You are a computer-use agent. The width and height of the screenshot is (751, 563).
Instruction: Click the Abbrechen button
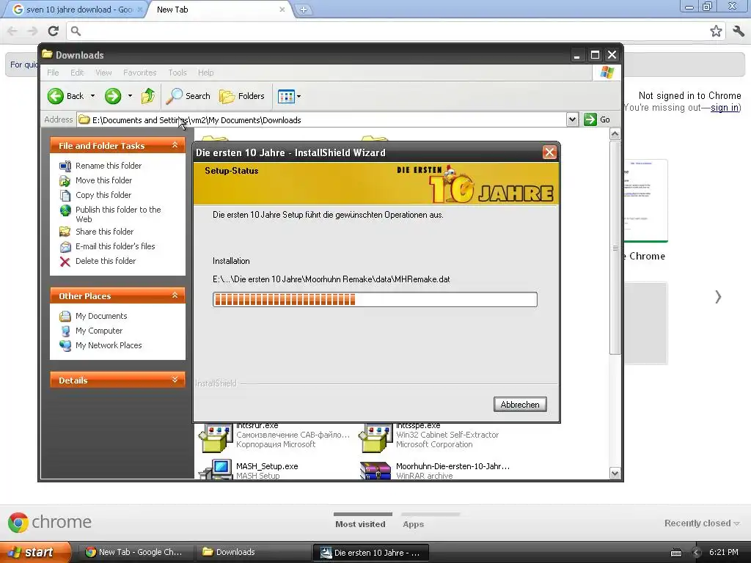(x=520, y=405)
